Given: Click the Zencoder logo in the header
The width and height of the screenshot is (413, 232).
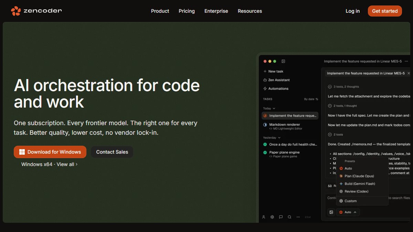Looking at the screenshot, I should [36, 11].
